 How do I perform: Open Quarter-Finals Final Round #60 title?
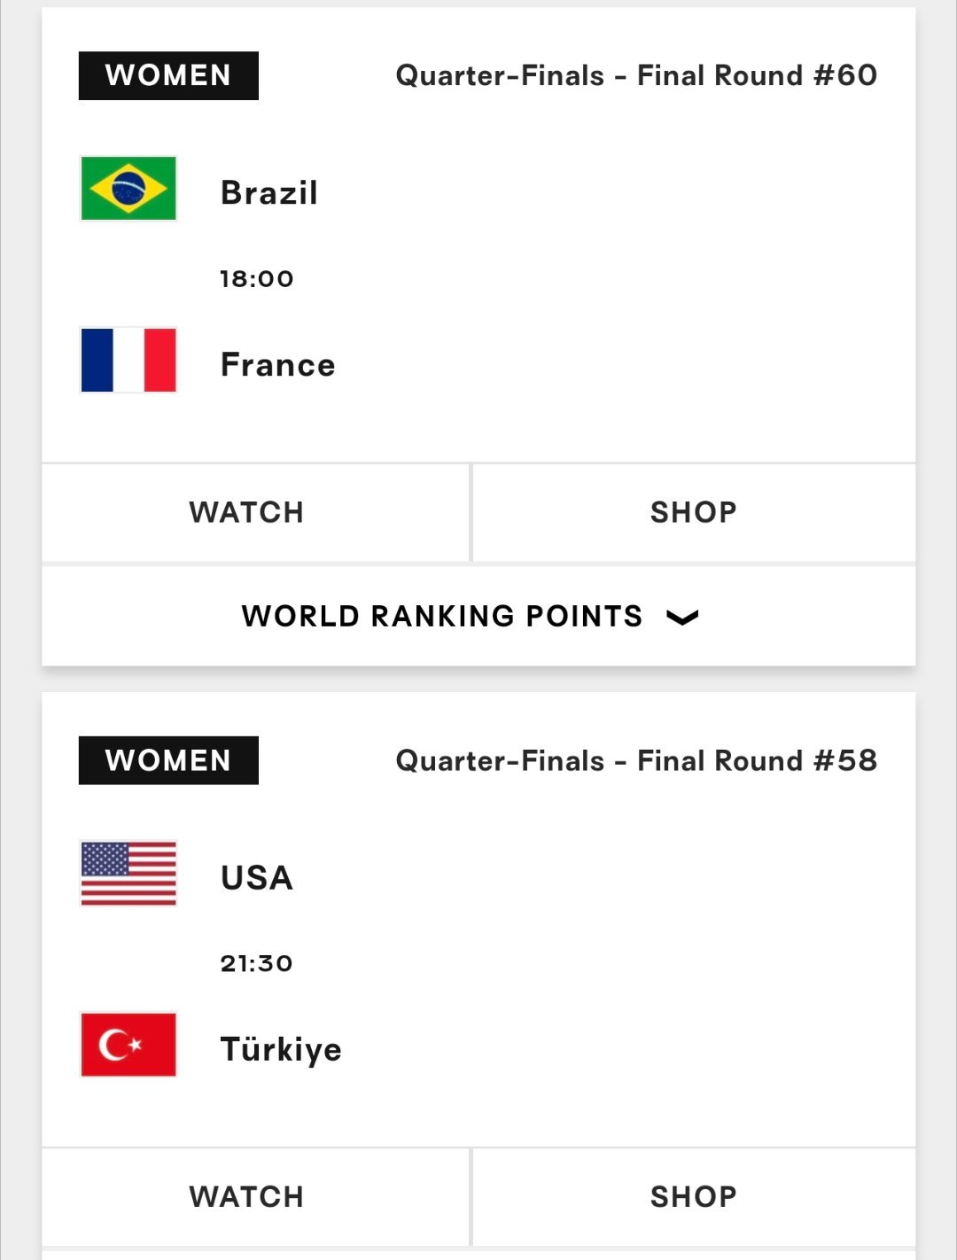click(x=636, y=75)
